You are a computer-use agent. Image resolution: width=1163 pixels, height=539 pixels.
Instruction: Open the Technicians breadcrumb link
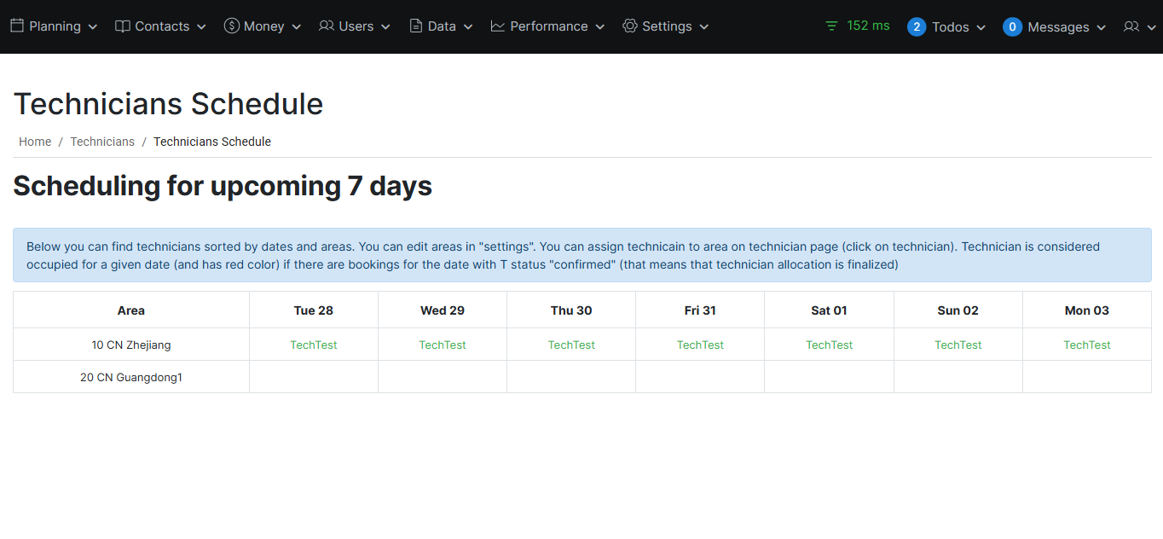tap(102, 142)
